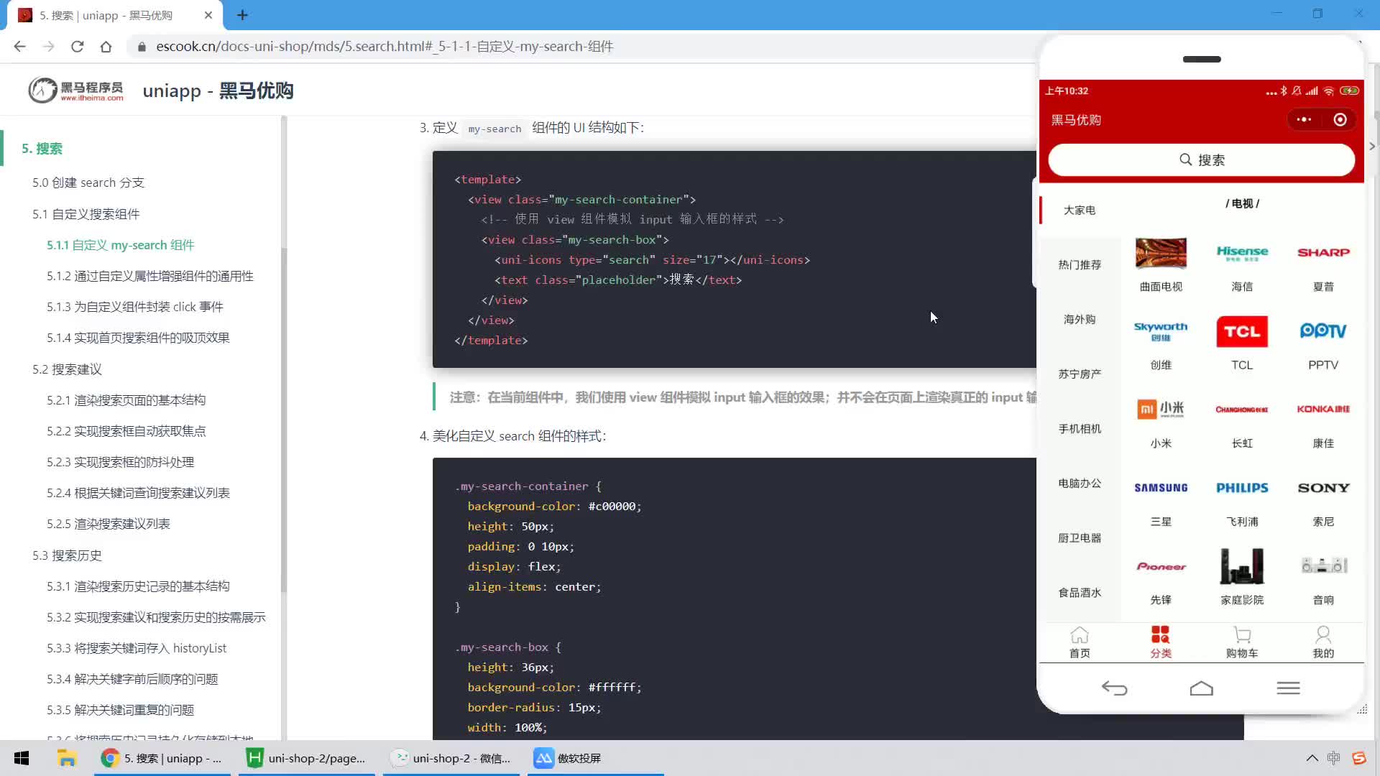Expand the system tray hidden icons arrow
This screenshot has height=776, width=1380.
(x=1312, y=758)
